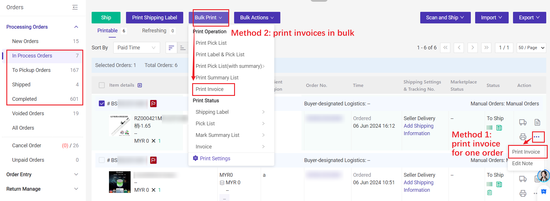Click green list status icon in second order row
The width and height of the screenshot is (550, 201).
(499, 184)
